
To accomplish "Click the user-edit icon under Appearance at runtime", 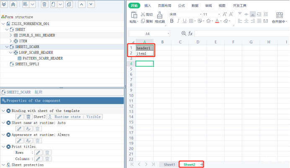I will (28, 141).
